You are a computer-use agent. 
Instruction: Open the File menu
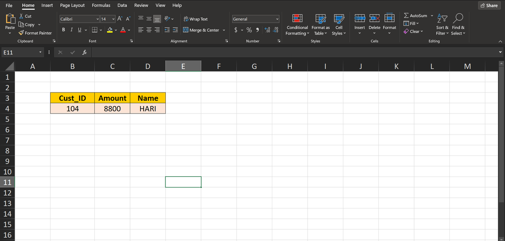coord(9,5)
